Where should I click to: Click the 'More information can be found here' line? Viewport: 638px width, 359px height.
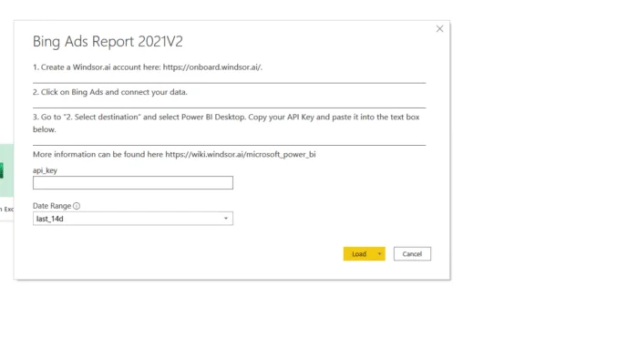click(x=174, y=154)
